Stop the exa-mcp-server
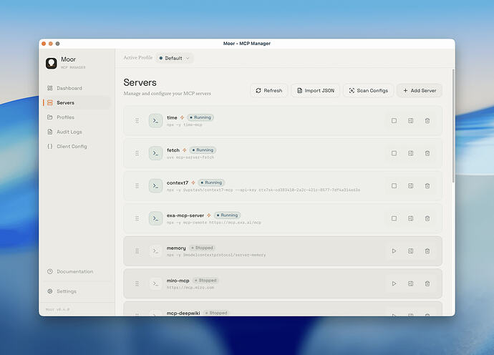 (x=394, y=218)
